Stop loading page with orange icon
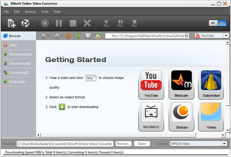 (68, 36)
